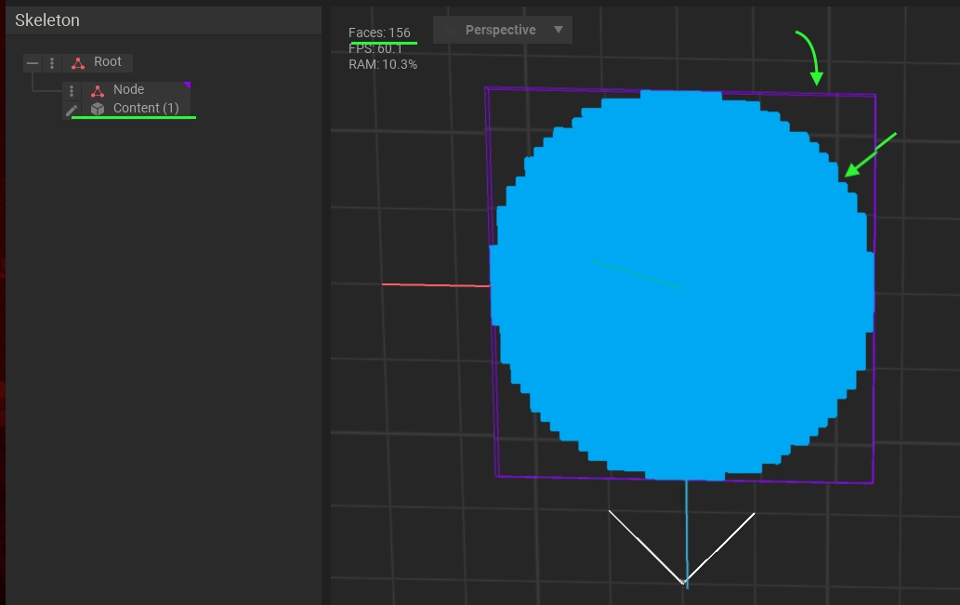Click the cube icon next to Content
This screenshot has width=960, height=605.
pos(98,109)
